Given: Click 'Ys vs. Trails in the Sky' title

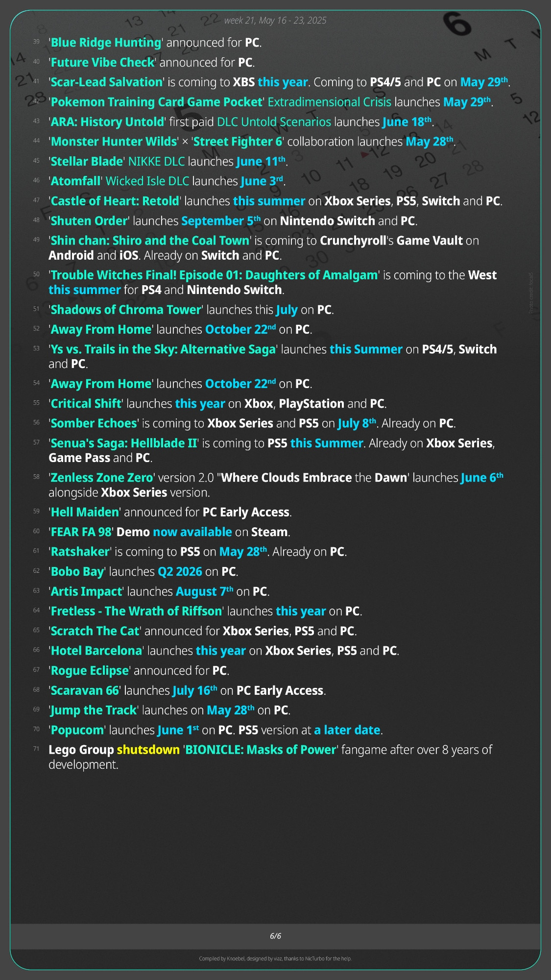Looking at the screenshot, I should pyautogui.click(x=163, y=349).
